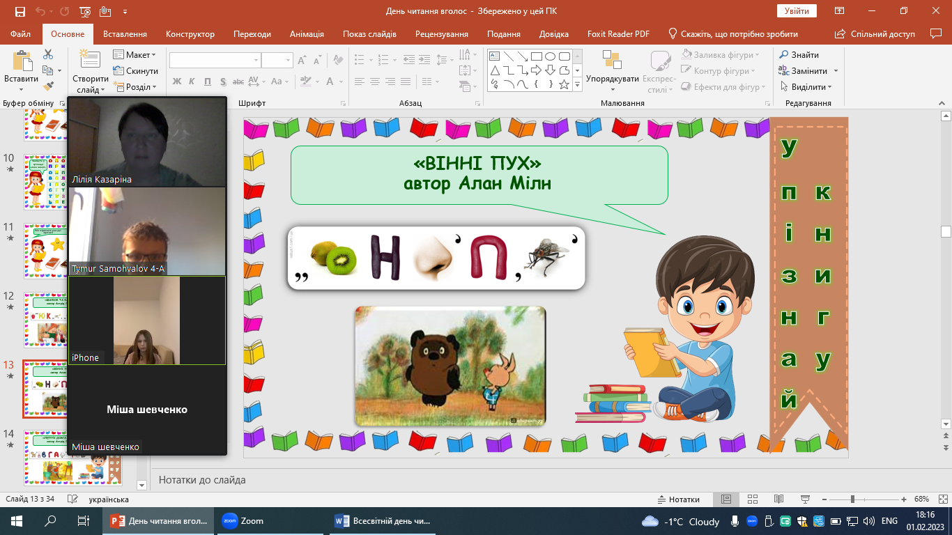Expand the Вставити paste options arrow
This screenshot has height=535, width=952.
pyautogui.click(x=21, y=89)
